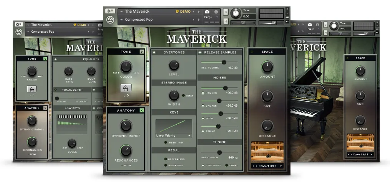Open instrument options wrench in center window
The width and height of the screenshot is (390, 182).
tap(110, 11)
